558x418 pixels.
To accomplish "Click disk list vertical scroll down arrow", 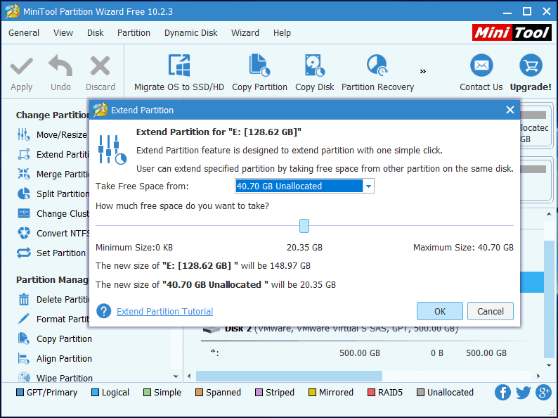I will (x=549, y=365).
